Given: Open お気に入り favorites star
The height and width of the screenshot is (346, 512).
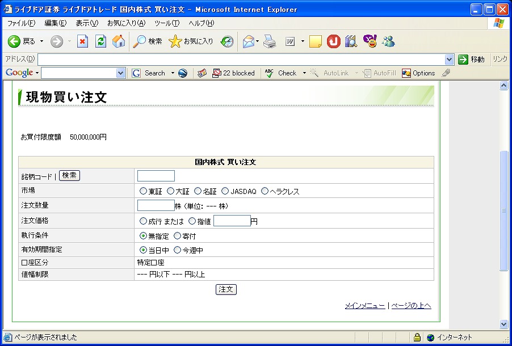Looking at the screenshot, I should [x=191, y=41].
